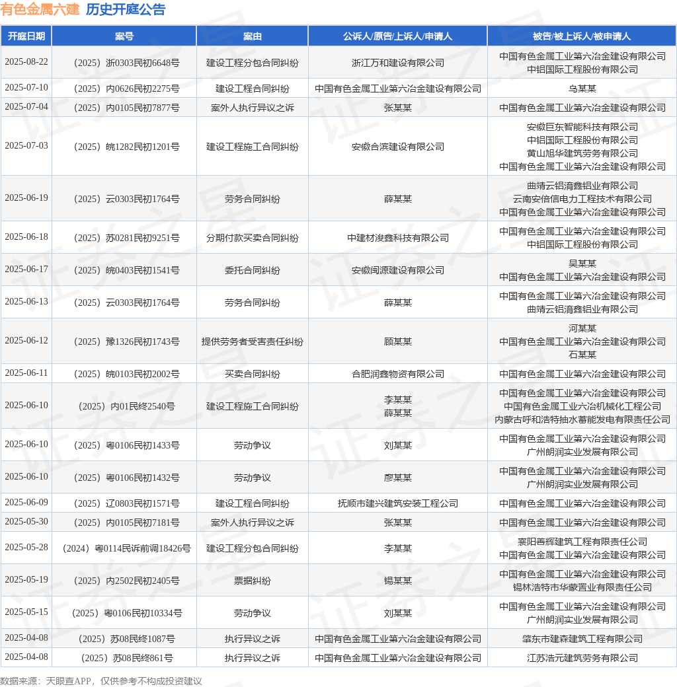Click the 有色金属六建 title text
The height and width of the screenshot is (687, 677).
coord(40,9)
